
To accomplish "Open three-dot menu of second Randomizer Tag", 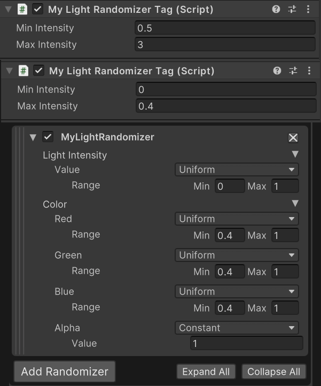I will point(309,71).
